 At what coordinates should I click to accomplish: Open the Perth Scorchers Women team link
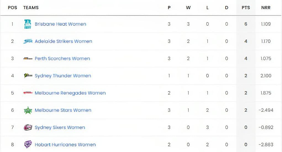[62, 59]
